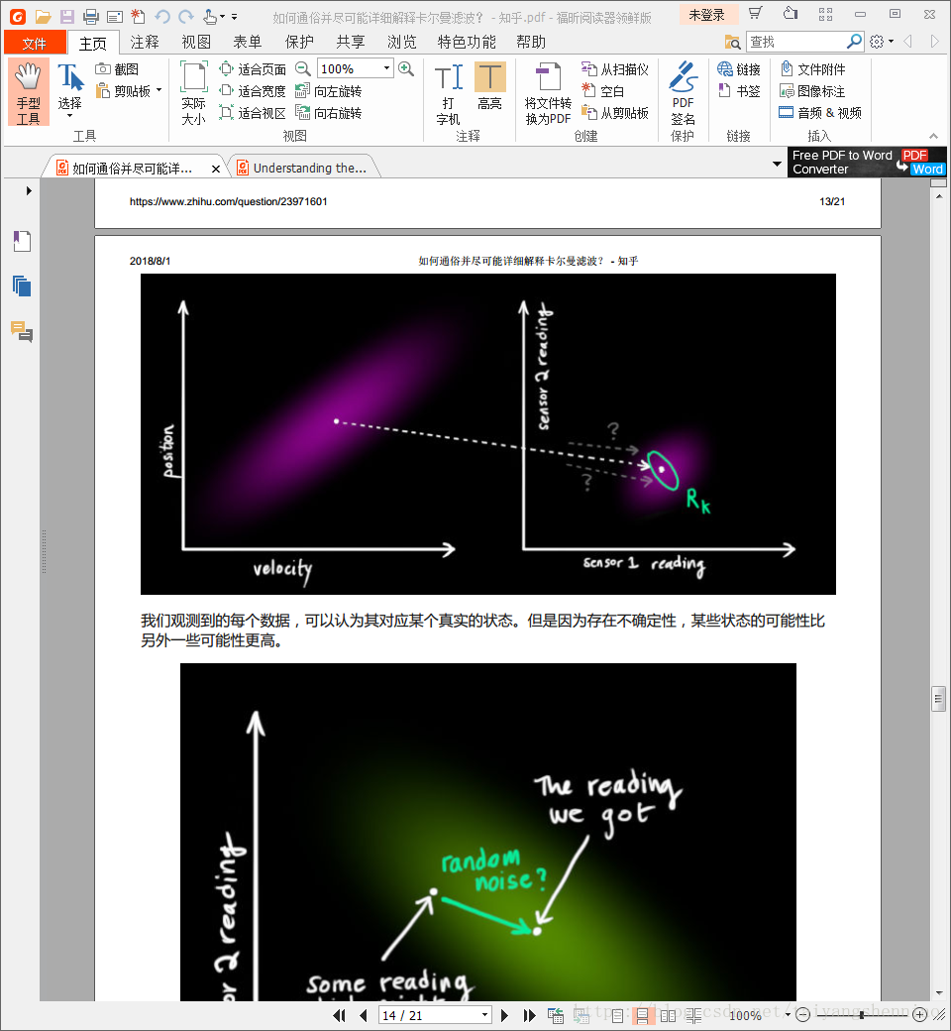This screenshot has width=951, height=1031.
Task: Select the Highlight tool (高亮)
Action: pyautogui.click(x=489, y=86)
